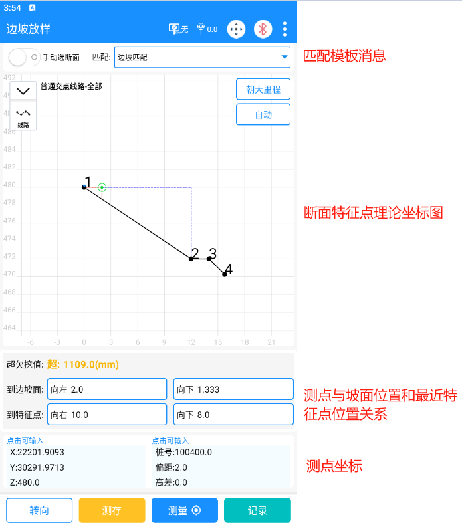Tap the 桩号:100400.0 stake number input
The width and height of the screenshot is (462, 529).
click(x=219, y=452)
